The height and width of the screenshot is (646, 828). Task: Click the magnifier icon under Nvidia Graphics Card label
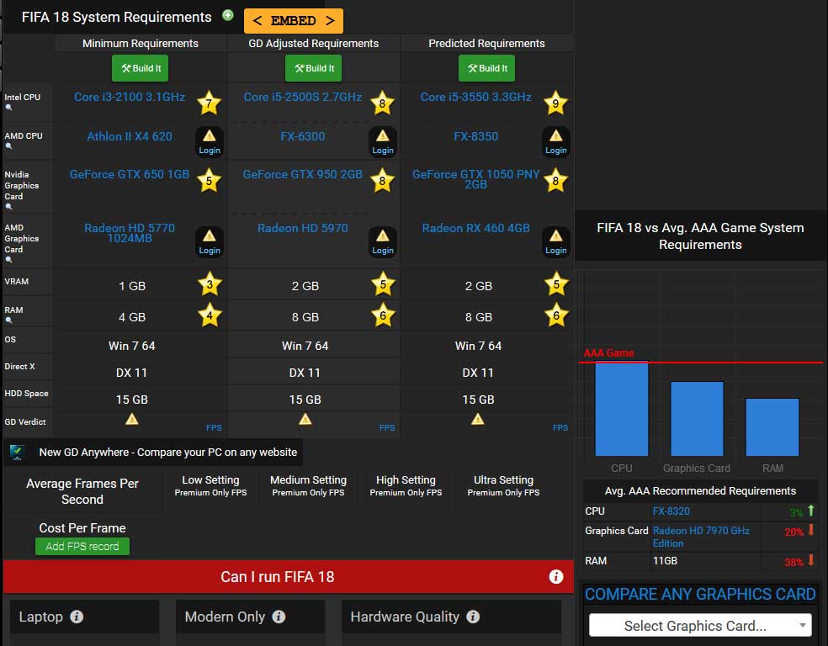pyautogui.click(x=8, y=206)
